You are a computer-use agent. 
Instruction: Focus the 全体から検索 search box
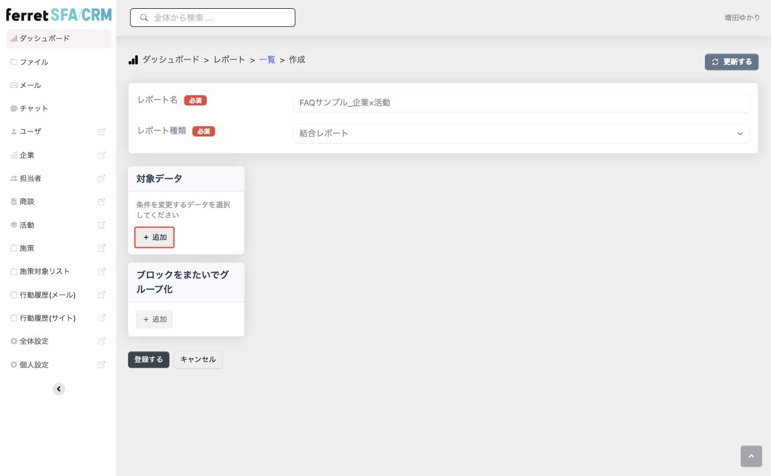(x=213, y=18)
